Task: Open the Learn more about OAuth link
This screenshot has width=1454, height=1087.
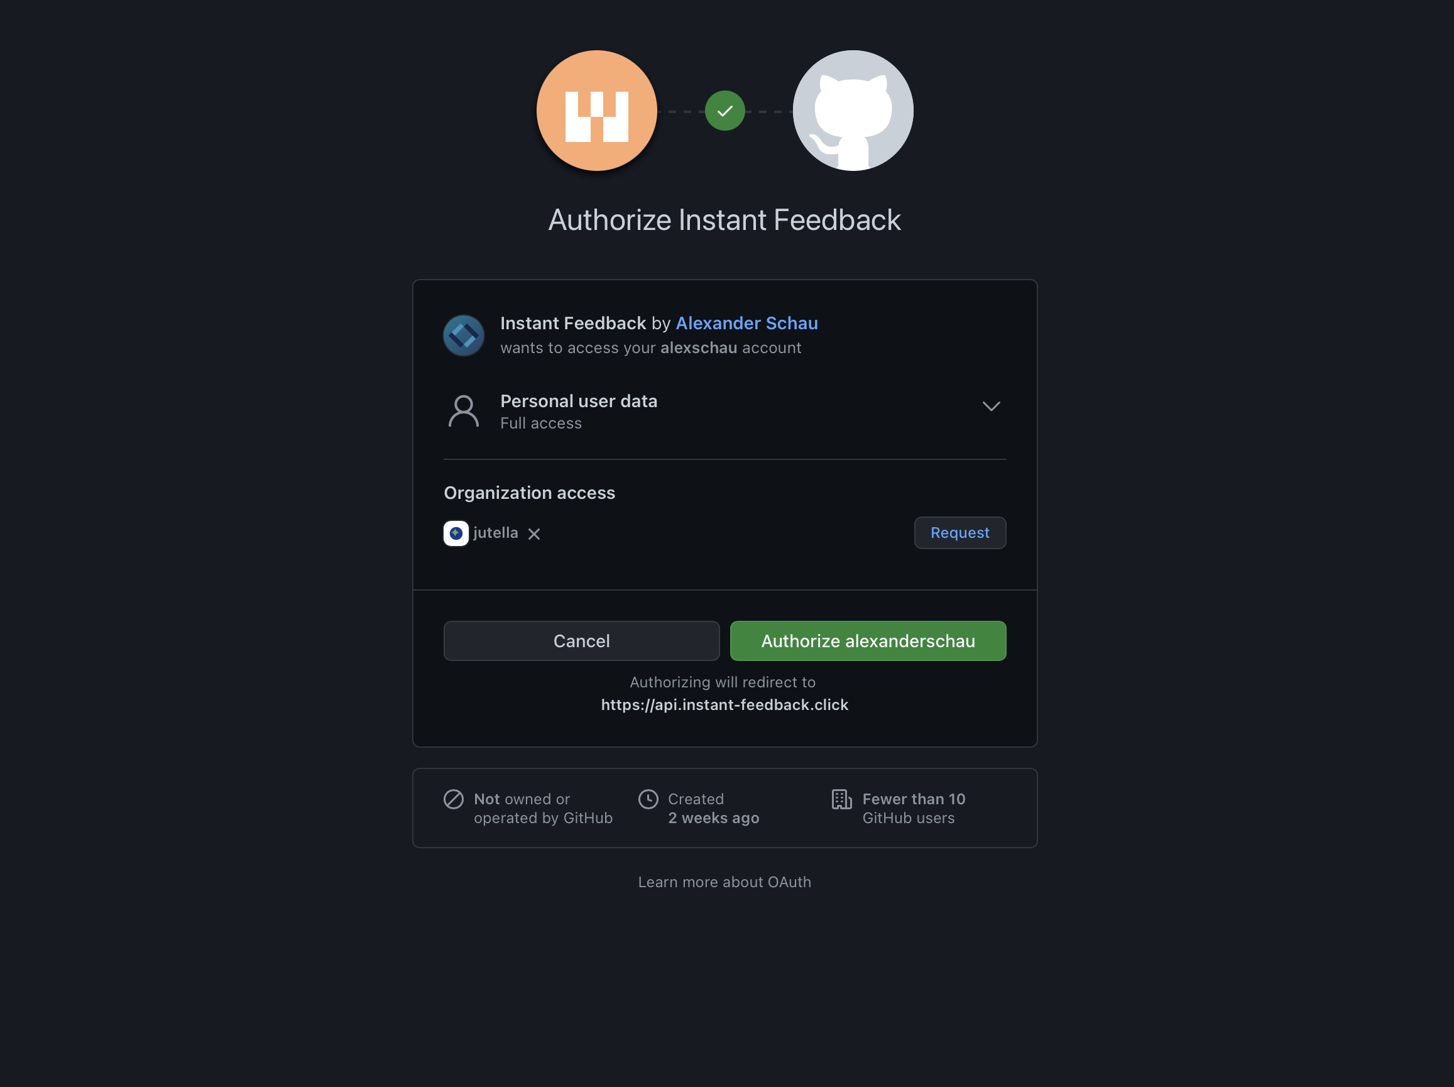Action: click(x=724, y=882)
